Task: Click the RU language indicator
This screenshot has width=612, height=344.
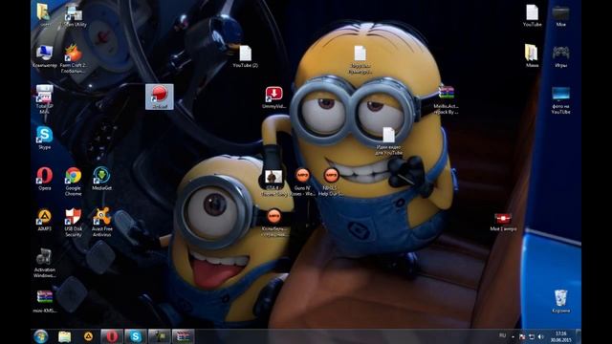Action: coord(502,335)
